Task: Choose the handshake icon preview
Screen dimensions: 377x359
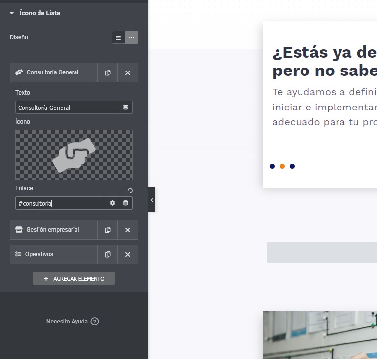Action: [x=74, y=155]
